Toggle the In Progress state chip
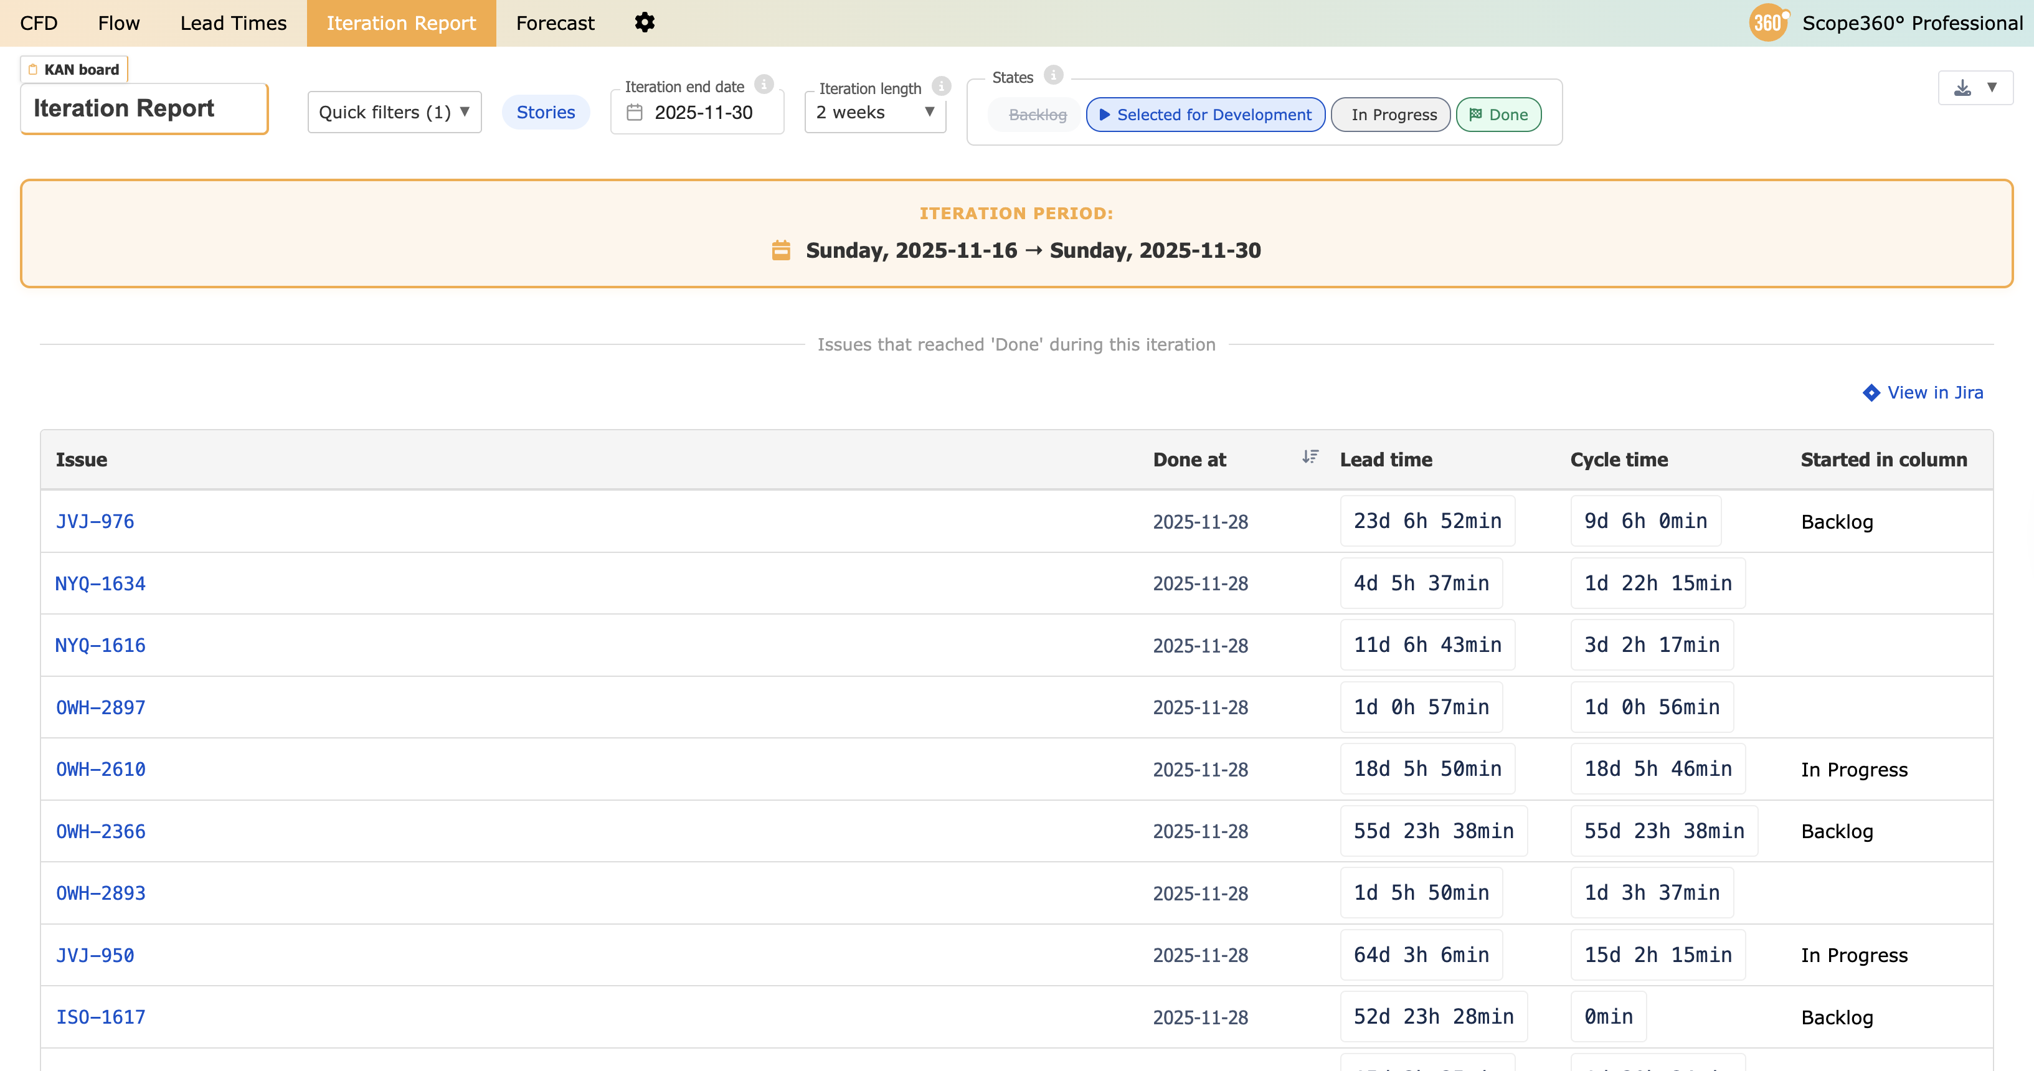Screen dimensions: 2034x1071 click(x=1393, y=115)
